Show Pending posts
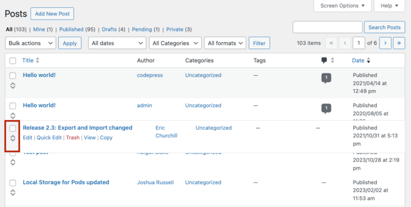 pyautogui.click(x=142, y=29)
